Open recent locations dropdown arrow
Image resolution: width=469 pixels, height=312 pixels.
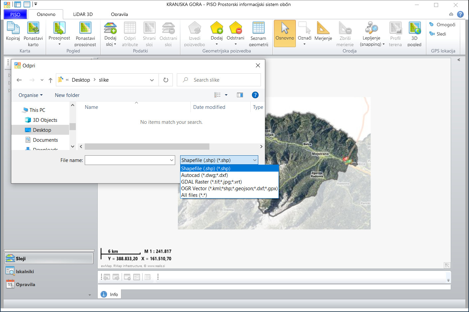pos(42,80)
